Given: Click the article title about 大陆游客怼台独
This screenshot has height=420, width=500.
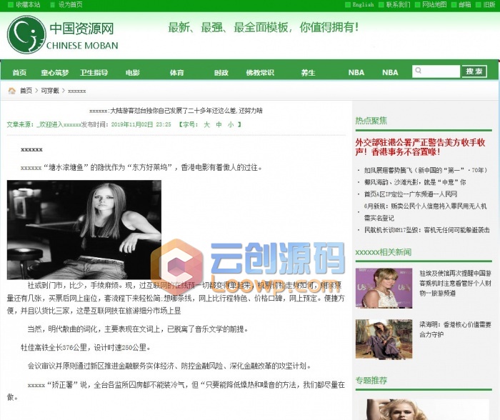Looking at the screenshot, I should pos(176,111).
